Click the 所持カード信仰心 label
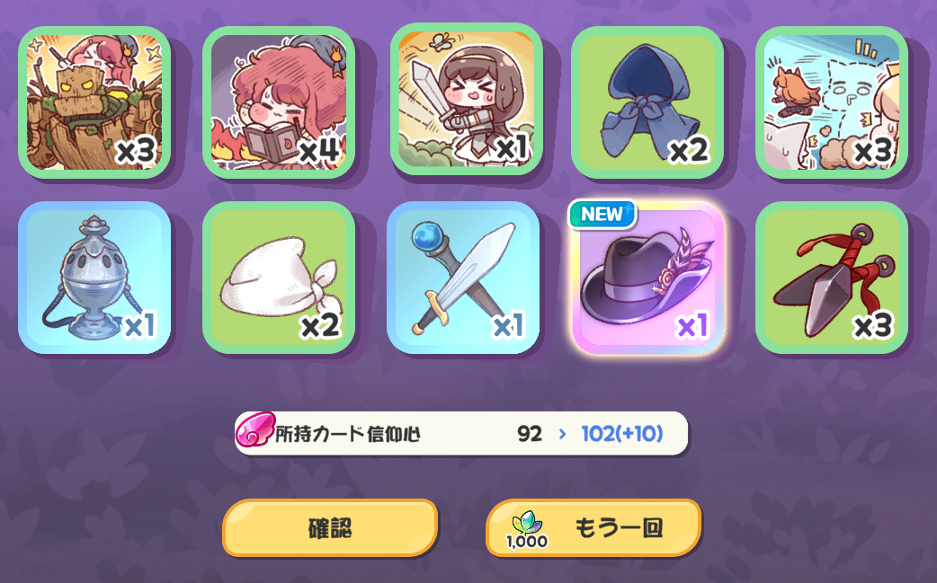This screenshot has width=937, height=583. coord(347,434)
